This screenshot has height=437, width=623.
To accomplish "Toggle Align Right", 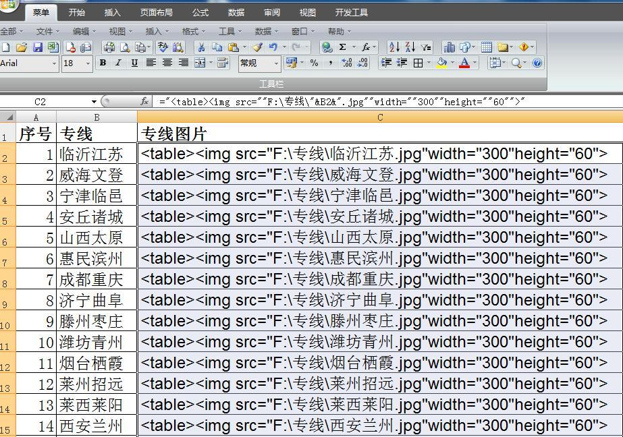I will tap(183, 63).
